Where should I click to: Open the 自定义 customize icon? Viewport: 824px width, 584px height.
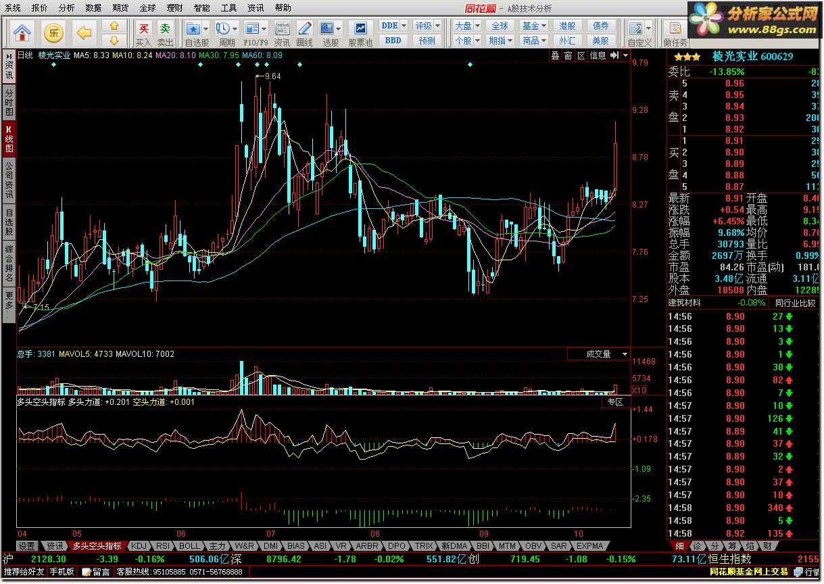click(636, 28)
